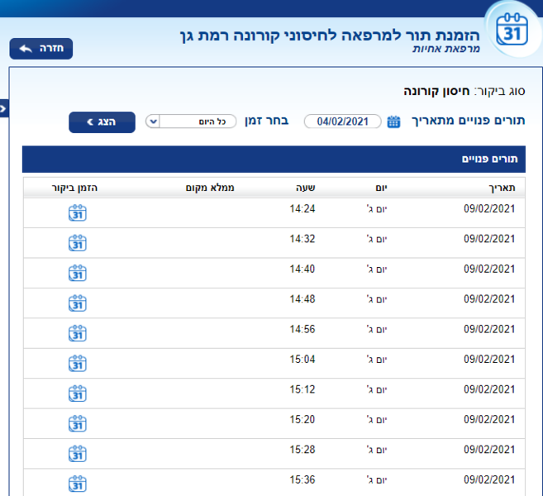Book the 15:28 appointment calendar icon

pyautogui.click(x=77, y=454)
